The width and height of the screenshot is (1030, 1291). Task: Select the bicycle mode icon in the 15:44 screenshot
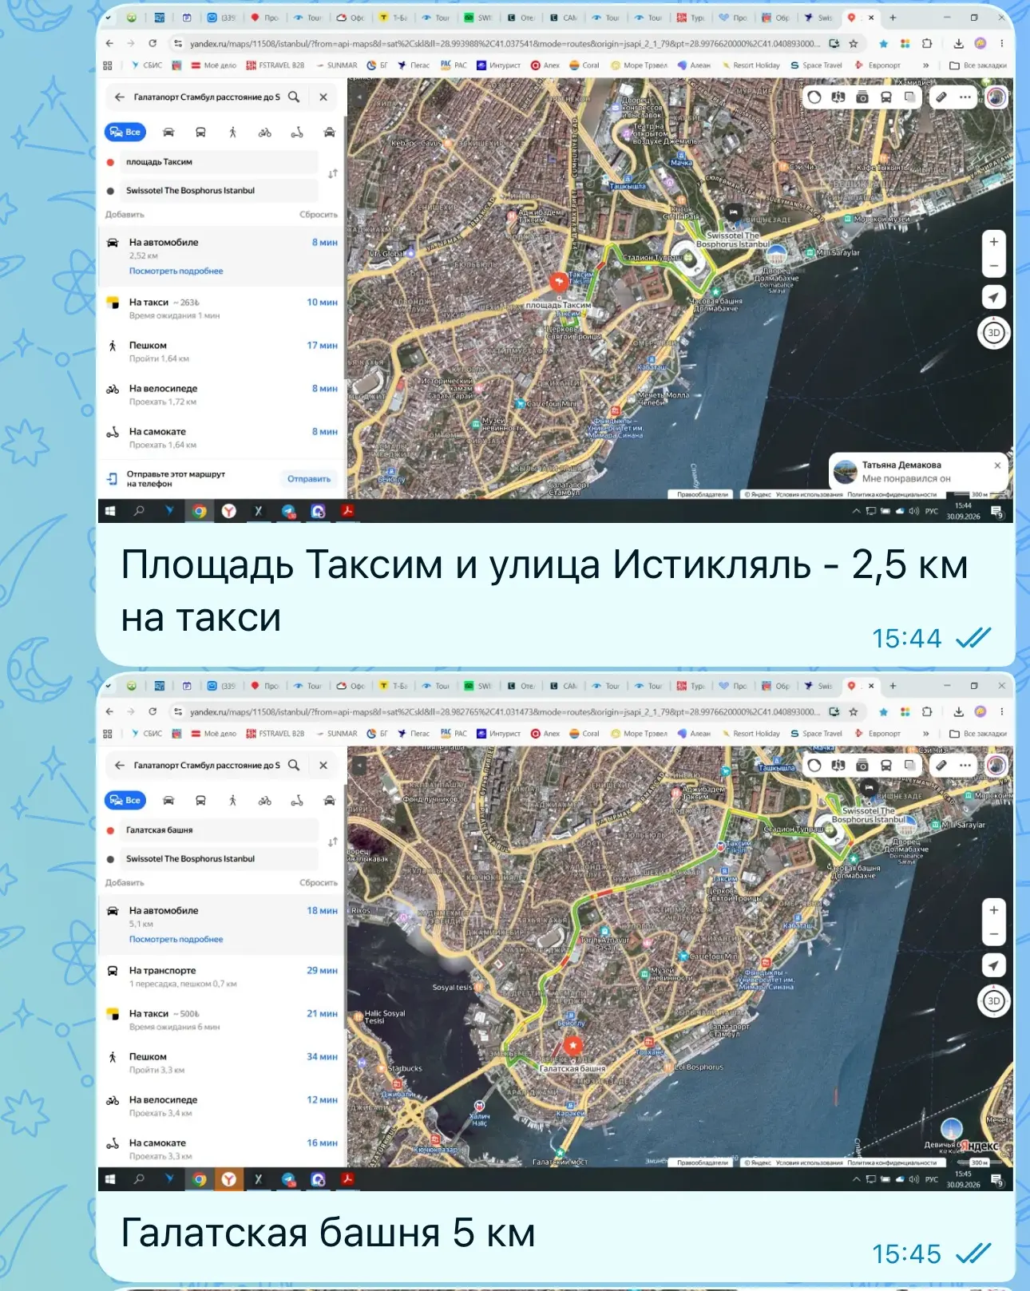(x=265, y=133)
